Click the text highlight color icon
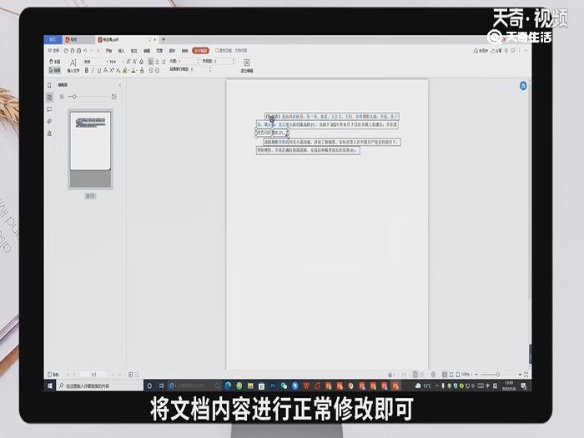This screenshot has height=438, width=584. (125, 70)
